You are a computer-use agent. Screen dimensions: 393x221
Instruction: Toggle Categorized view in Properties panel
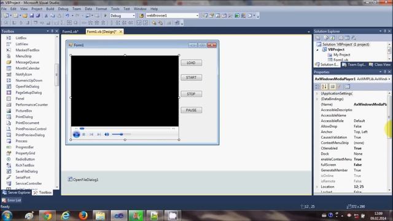click(x=317, y=87)
